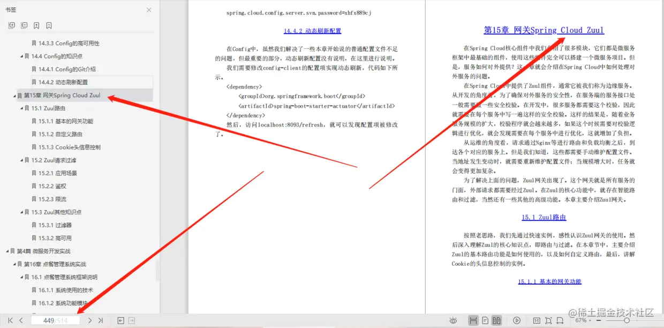Image resolution: width=664 pixels, height=328 pixels.
Task: Click the bookmark icon beside 15.3.1 过滤器
Action: [34, 225]
